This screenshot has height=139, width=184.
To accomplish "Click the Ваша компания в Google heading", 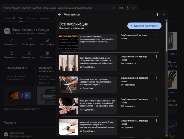I will click(31, 30).
